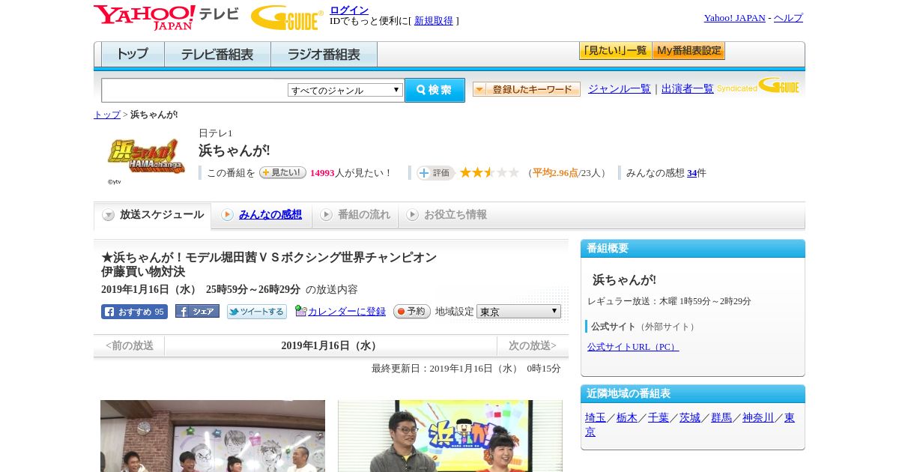Click the Facebook おすすめ 95 button
The width and height of the screenshot is (899, 472).
coord(134,312)
